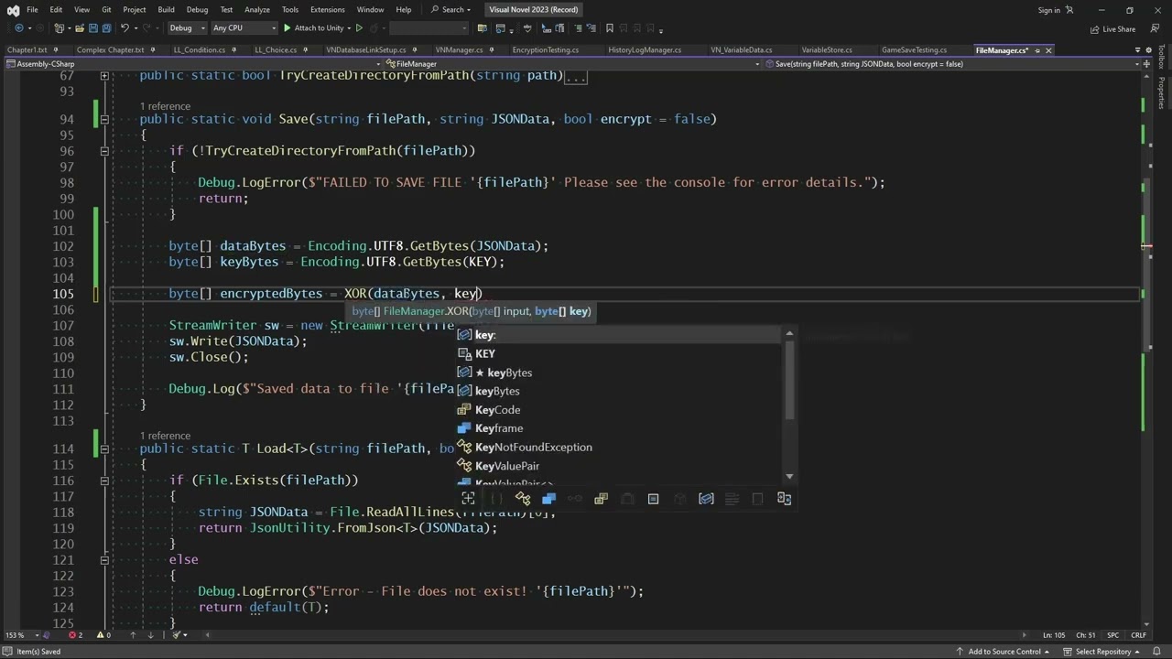The height and width of the screenshot is (659, 1172).
Task: Click the completion list scroll-down arrow
Action: tap(789, 475)
